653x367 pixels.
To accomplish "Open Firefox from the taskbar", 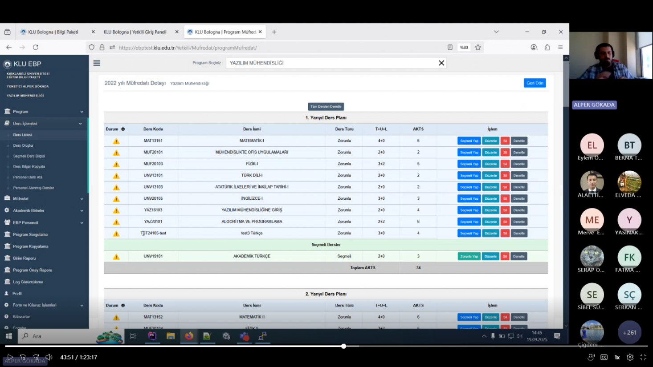I will click(x=189, y=336).
